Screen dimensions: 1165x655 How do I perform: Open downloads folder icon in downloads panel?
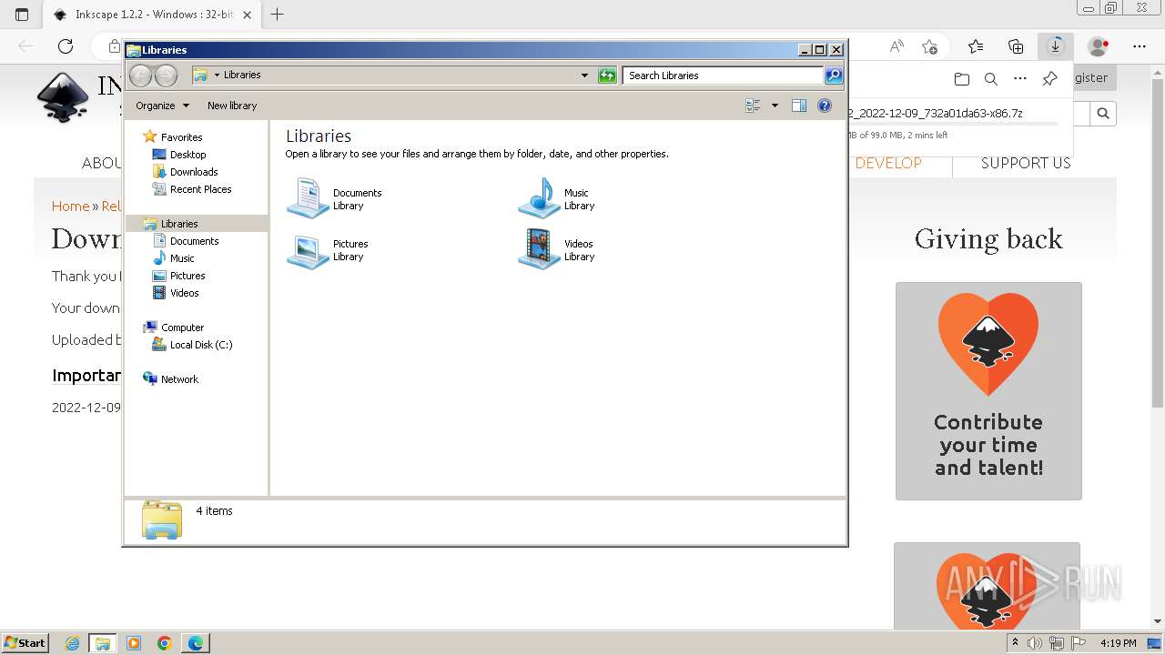pos(962,79)
